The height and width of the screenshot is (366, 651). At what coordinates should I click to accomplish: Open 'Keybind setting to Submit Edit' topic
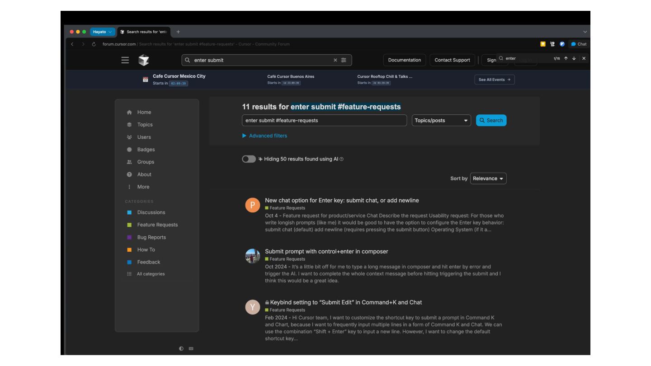(x=346, y=302)
